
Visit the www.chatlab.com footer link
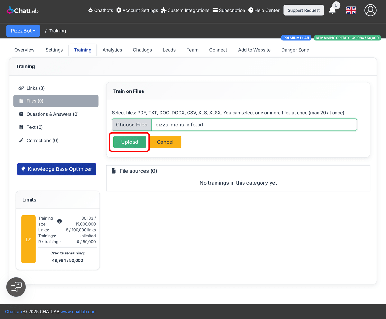pos(78,311)
